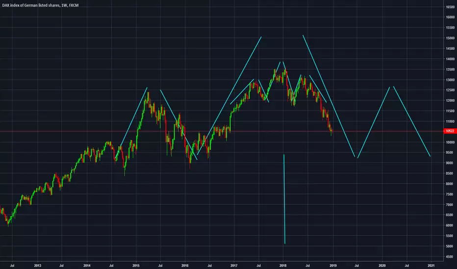Click the 8500 price axis label
Image resolution: width=457 pixels, height=269 pixels.
[450, 174]
